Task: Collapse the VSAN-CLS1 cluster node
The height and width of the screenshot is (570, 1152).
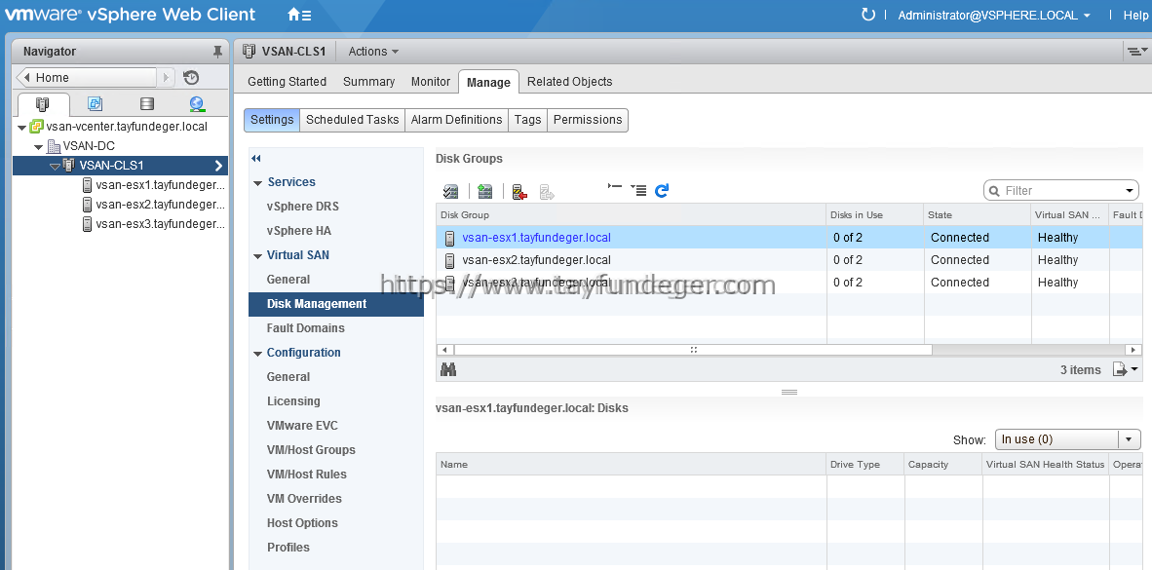Action: click(55, 166)
